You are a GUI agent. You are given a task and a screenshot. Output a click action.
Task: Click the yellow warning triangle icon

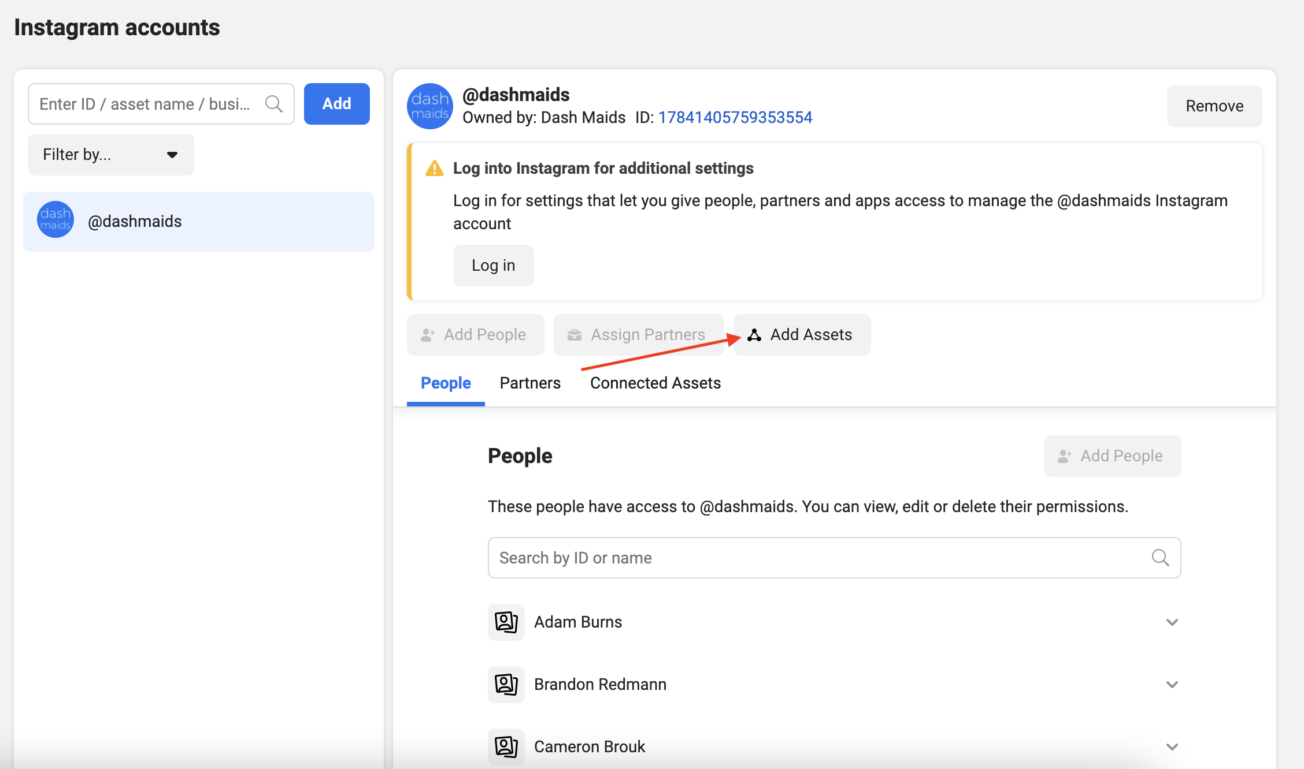(x=434, y=169)
